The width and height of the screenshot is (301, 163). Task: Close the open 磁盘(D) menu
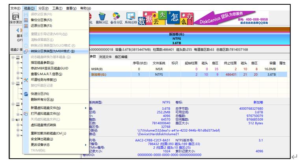pos(29,8)
